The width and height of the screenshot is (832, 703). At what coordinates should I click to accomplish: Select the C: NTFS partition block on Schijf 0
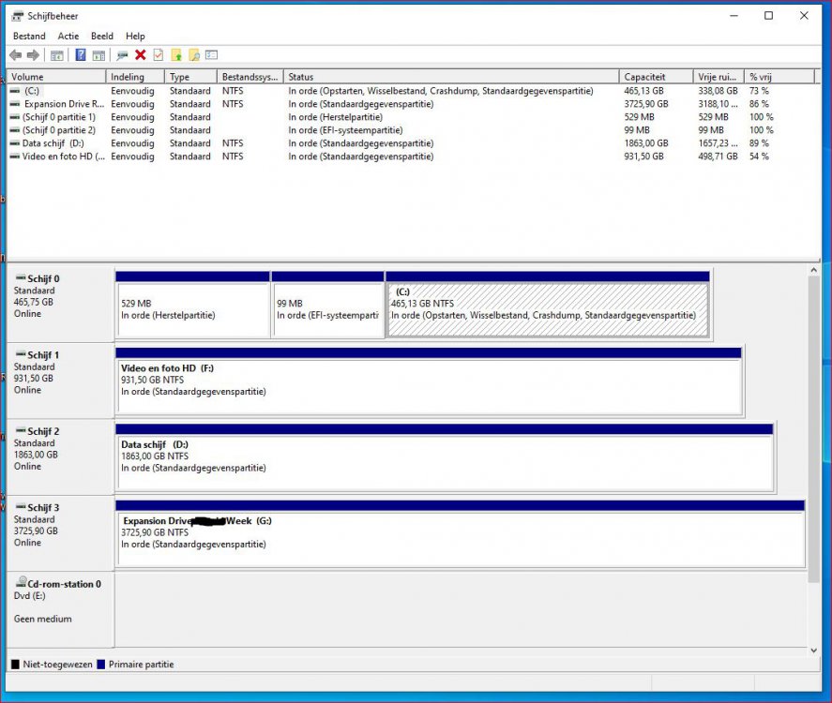point(547,309)
